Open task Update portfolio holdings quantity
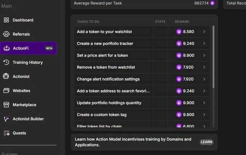The height and width of the screenshot is (155, 246). click(109, 103)
